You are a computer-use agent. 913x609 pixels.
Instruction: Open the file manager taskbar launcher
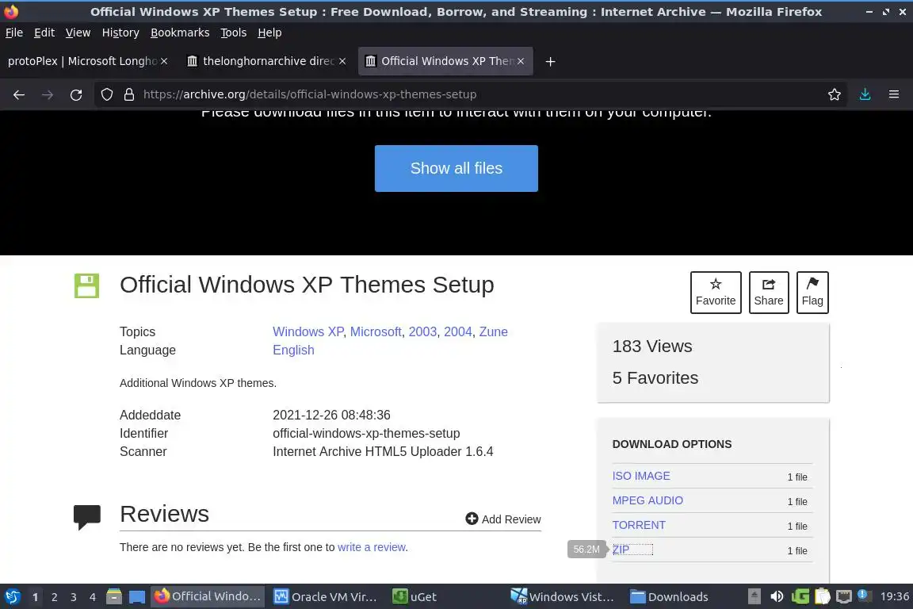[114, 597]
